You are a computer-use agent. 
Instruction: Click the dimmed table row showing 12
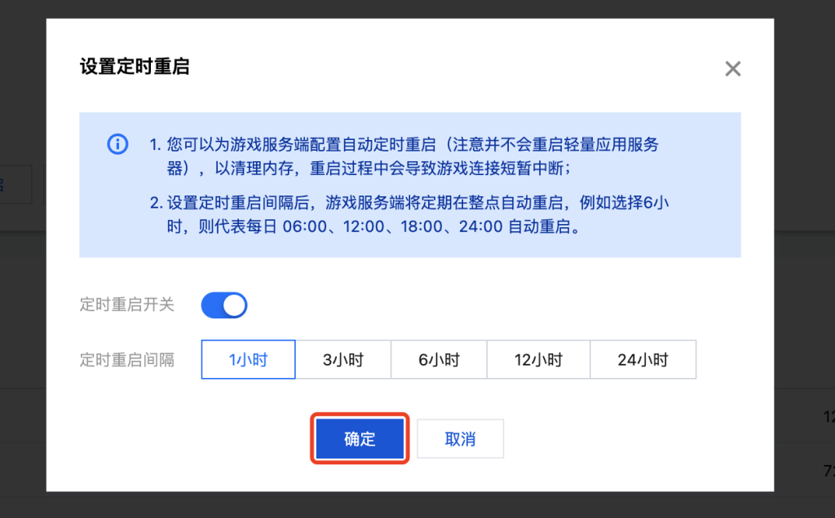[x=807, y=417]
